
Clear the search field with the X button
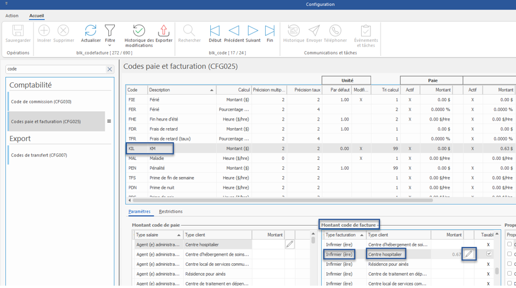(x=110, y=69)
